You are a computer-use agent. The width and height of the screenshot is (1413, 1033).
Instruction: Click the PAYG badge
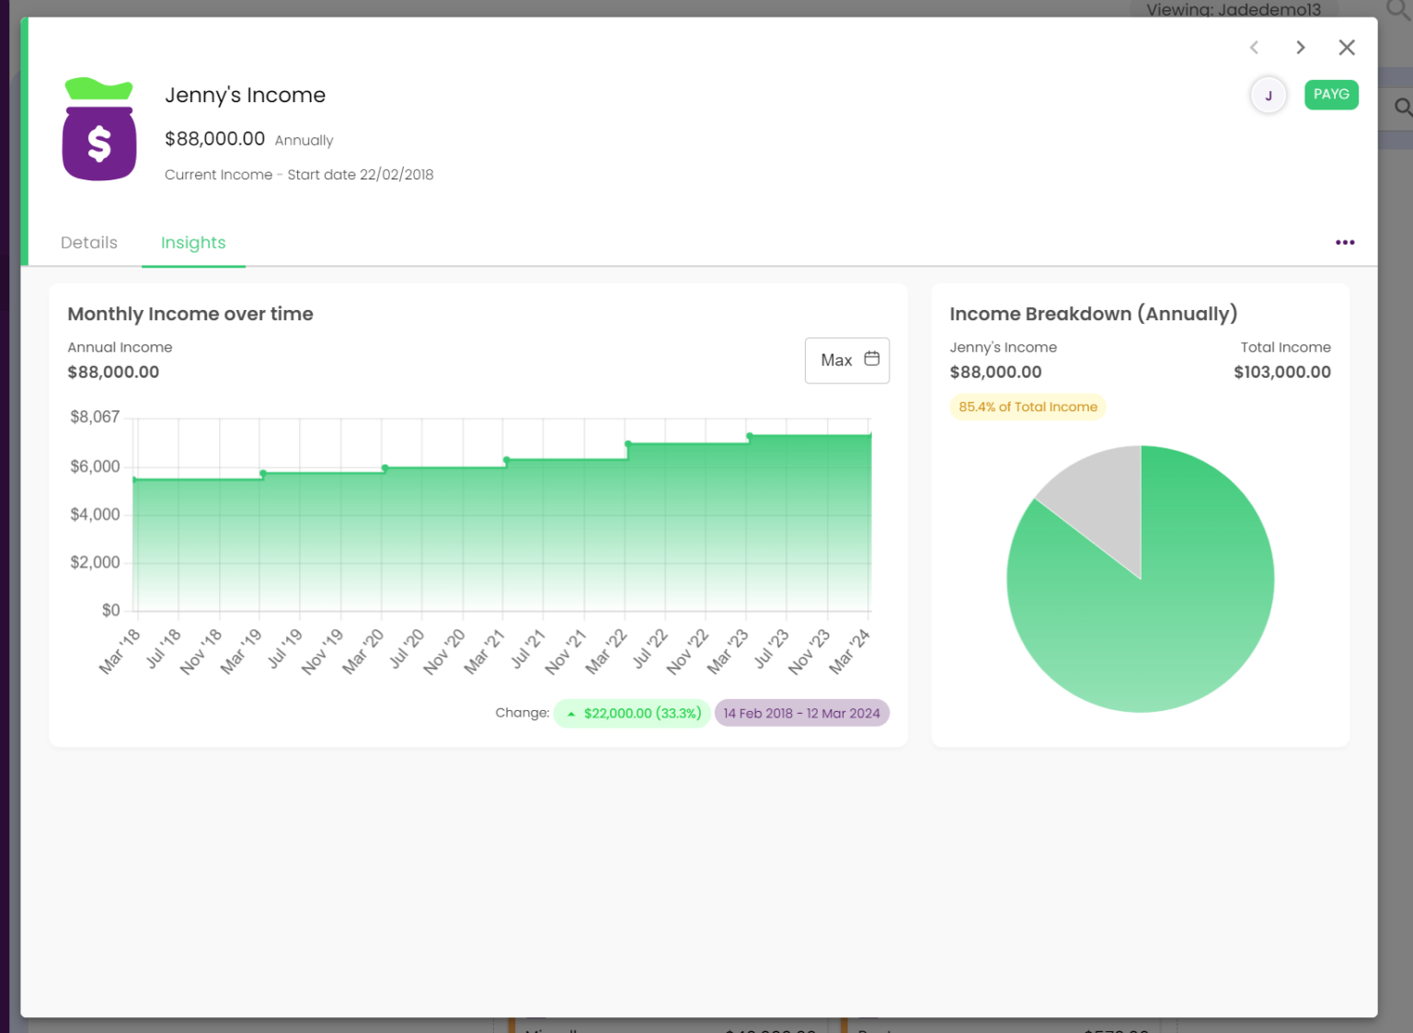pyautogui.click(x=1331, y=94)
